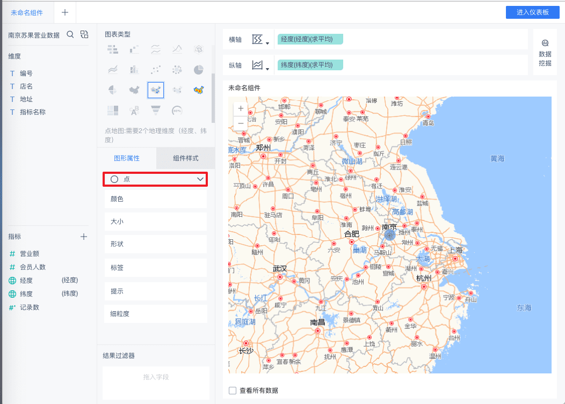
Task: Open the 点 shape type dropdown
Action: pos(155,179)
